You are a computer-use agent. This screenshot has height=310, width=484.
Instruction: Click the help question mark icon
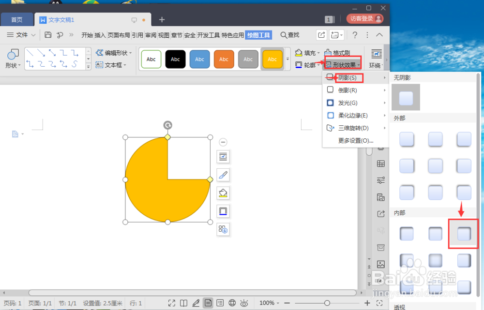click(x=355, y=35)
